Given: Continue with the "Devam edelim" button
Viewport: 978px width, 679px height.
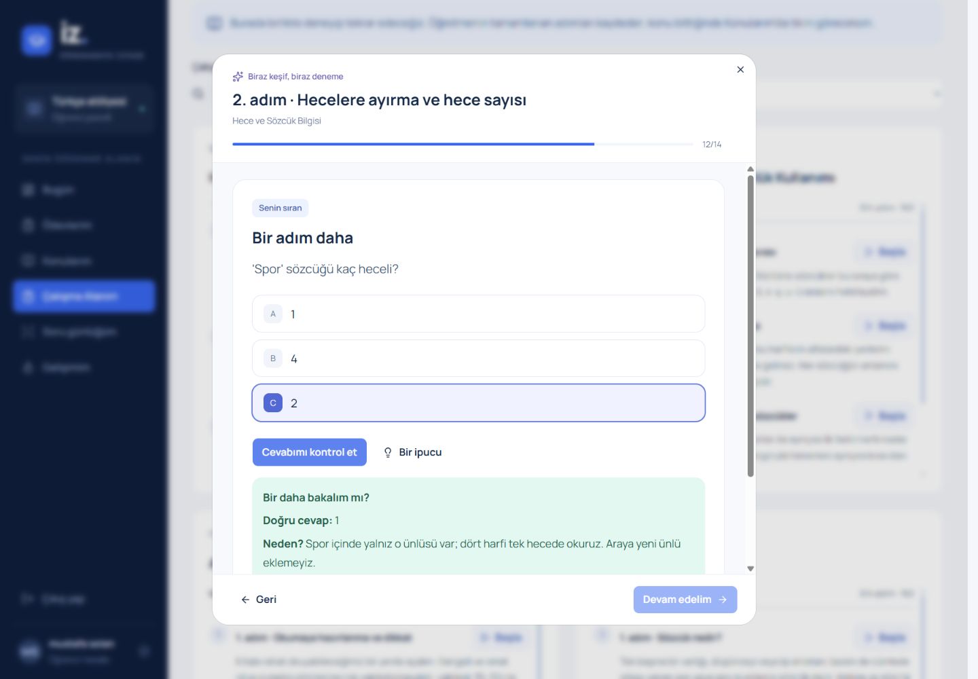Looking at the screenshot, I should [685, 600].
